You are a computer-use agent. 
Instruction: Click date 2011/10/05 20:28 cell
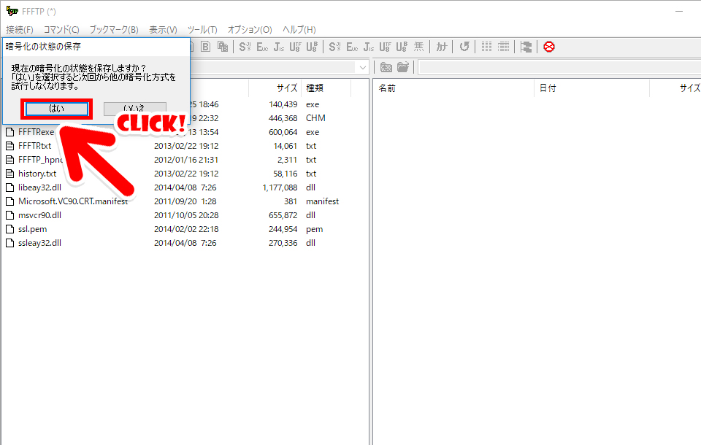[186, 215]
